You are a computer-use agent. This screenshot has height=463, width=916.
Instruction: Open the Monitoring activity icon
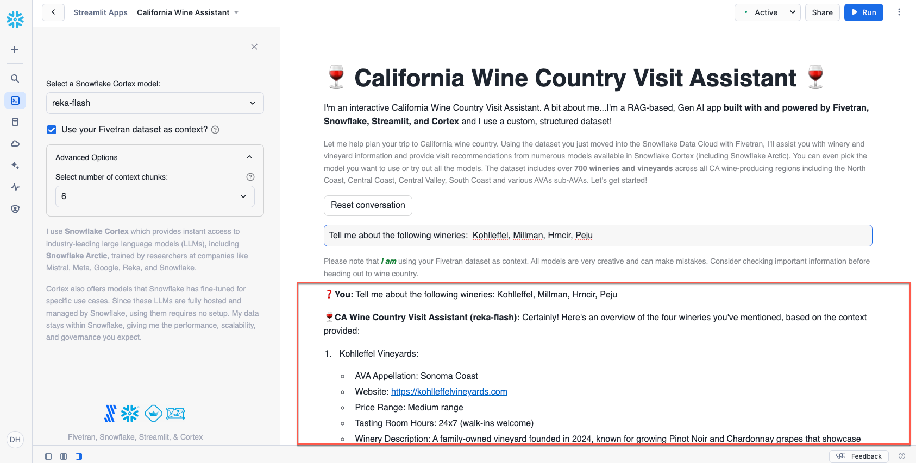[15, 187]
